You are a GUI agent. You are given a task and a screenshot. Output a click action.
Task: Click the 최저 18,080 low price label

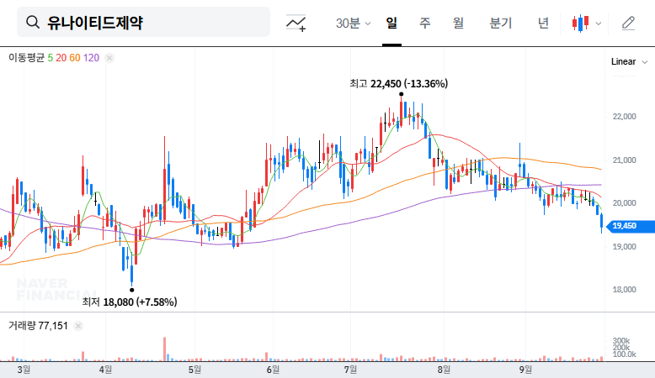tap(130, 302)
